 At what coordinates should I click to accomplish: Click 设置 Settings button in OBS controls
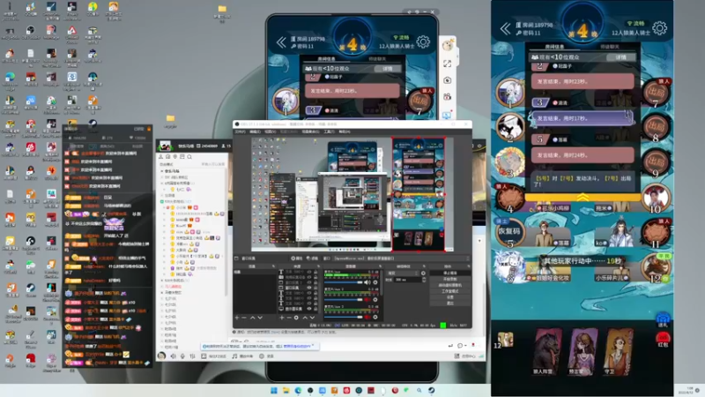tap(450, 297)
